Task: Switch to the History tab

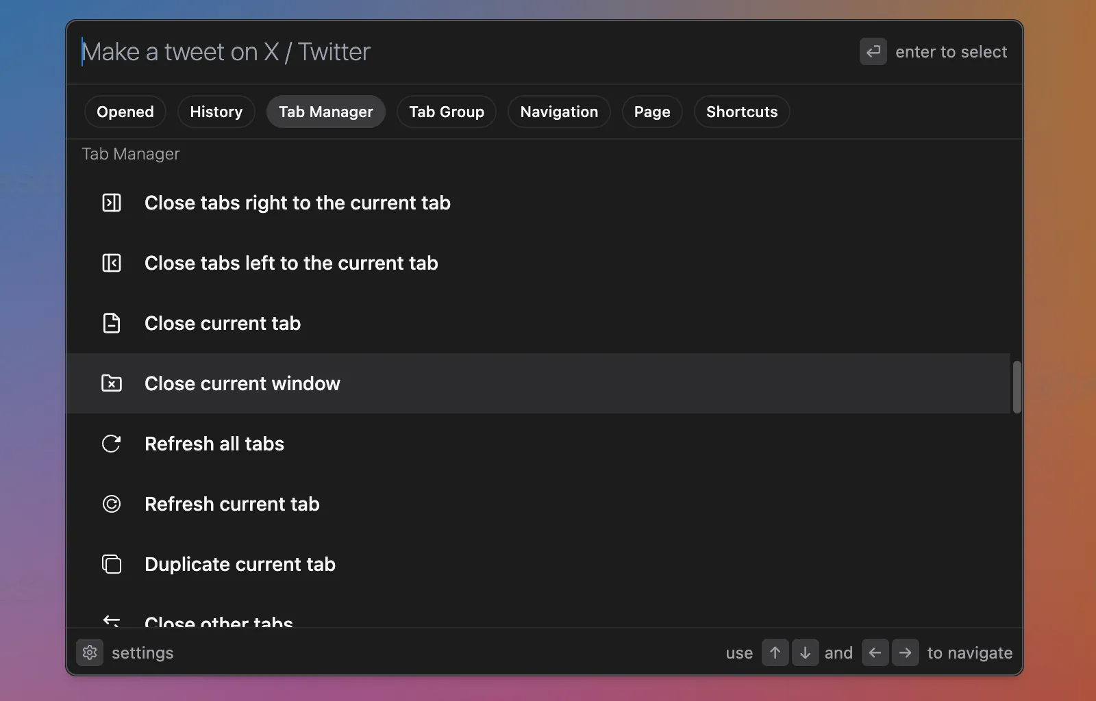Action: click(216, 112)
